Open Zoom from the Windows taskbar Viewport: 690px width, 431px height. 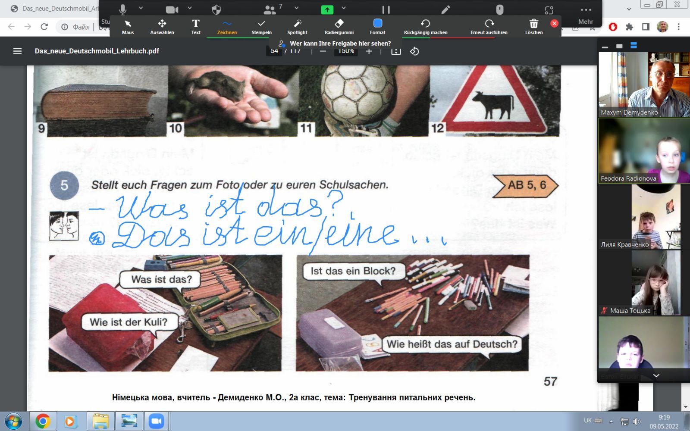157,421
